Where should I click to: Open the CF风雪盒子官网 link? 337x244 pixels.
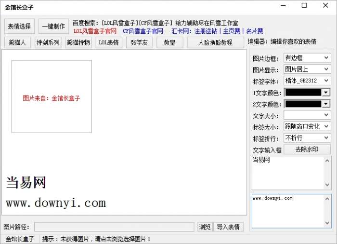pyautogui.click(x=143, y=31)
